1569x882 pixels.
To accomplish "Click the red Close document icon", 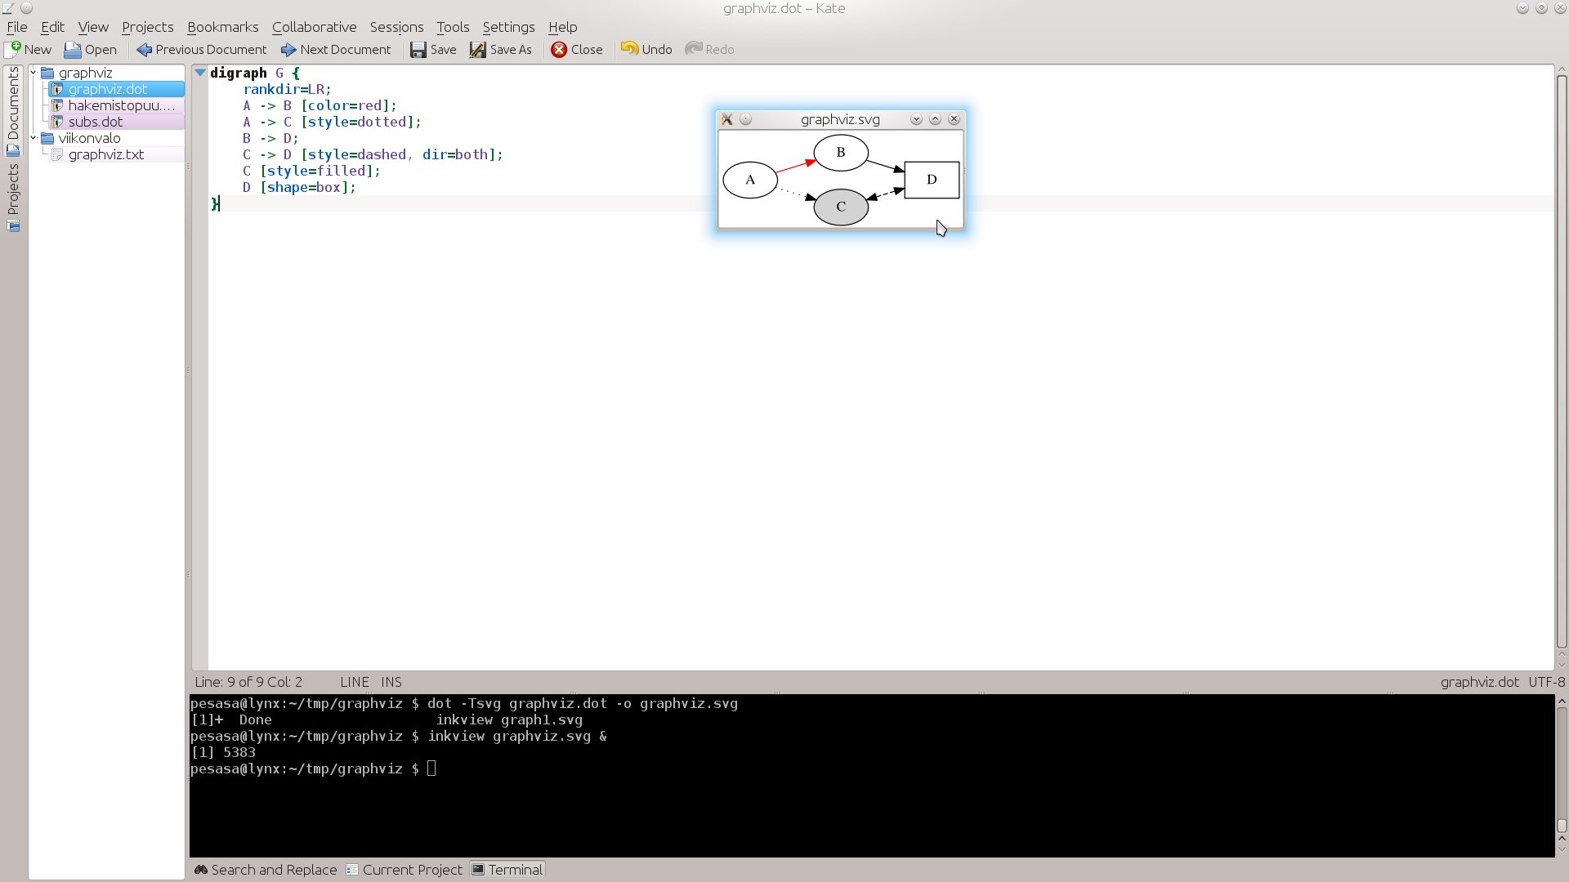I will (559, 50).
